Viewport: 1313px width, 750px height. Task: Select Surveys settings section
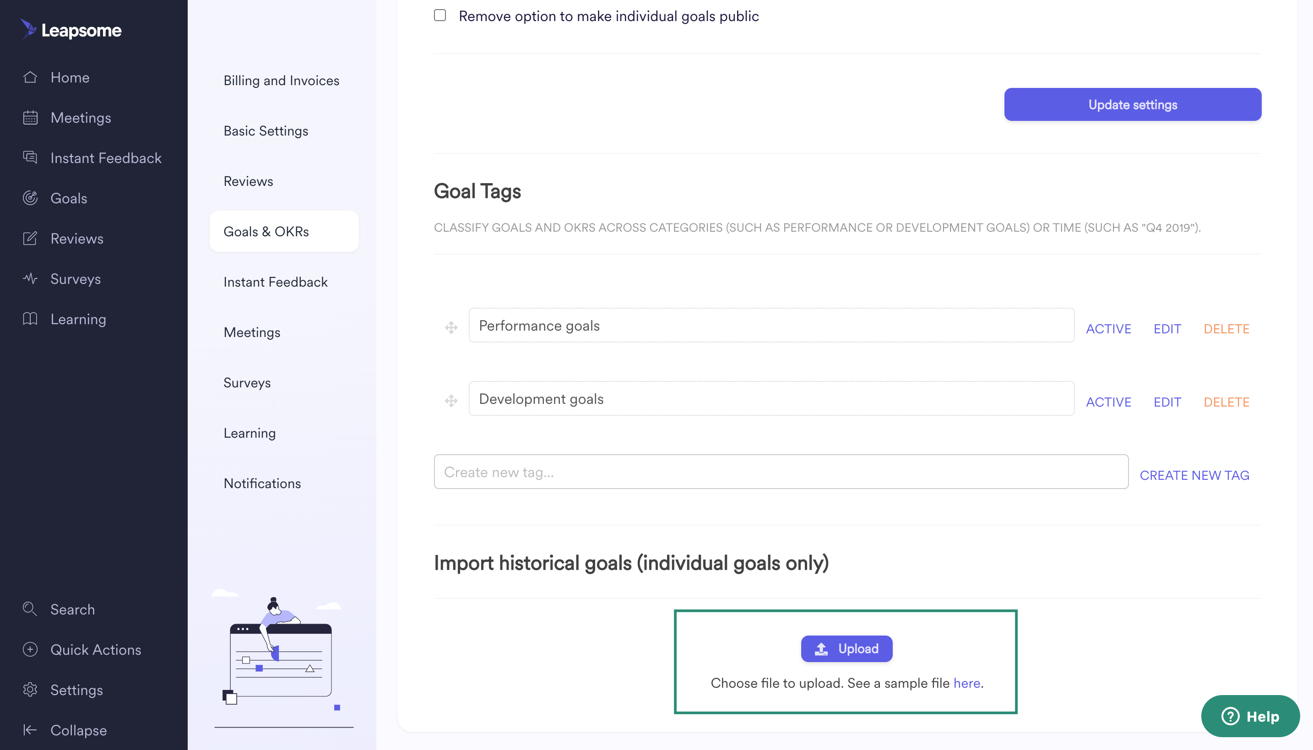(247, 383)
